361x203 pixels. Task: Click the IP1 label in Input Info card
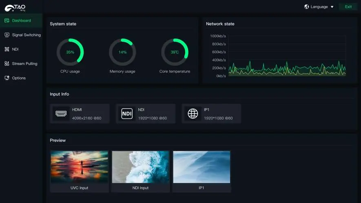[x=206, y=110]
